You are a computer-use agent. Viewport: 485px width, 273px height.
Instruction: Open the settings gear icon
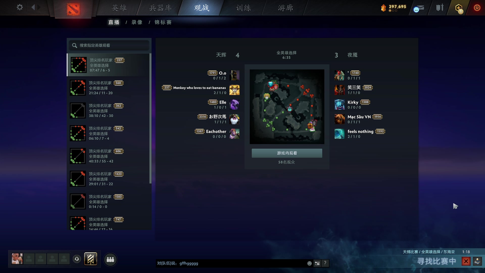coord(20,7)
